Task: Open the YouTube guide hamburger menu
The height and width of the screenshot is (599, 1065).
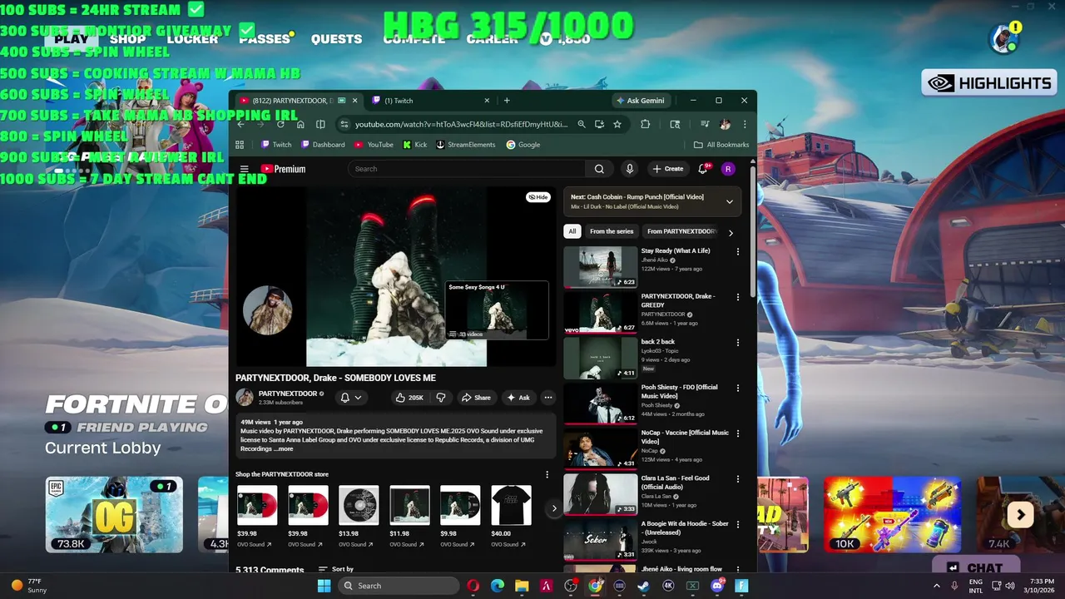Action: [244, 169]
